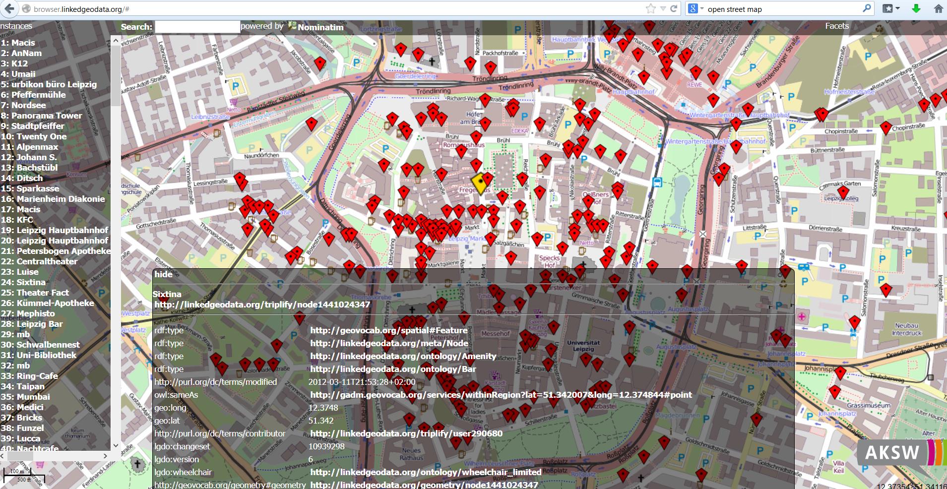This screenshot has width=947, height=489.
Task: Click the instances list scroll-right arrow
Action: [105, 456]
